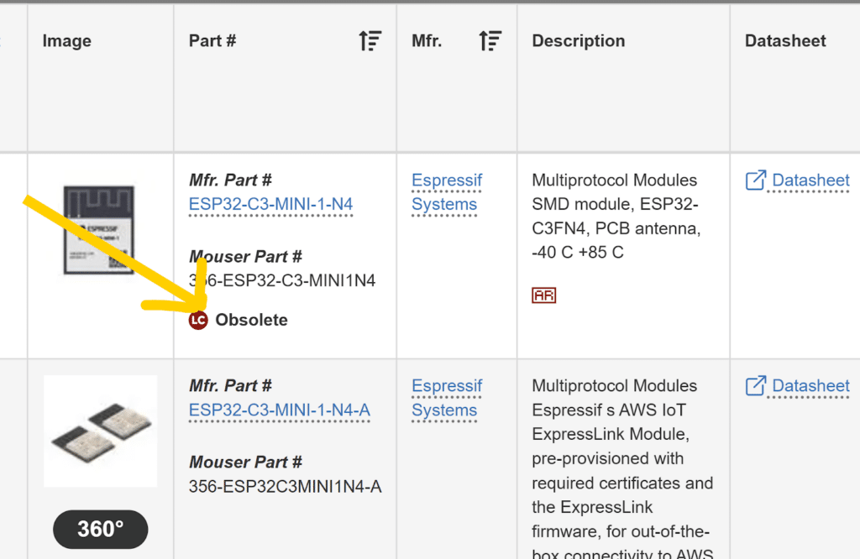Click the first row's Multiprotocol Modules SMD description
The image size is (860, 559).
click(x=616, y=217)
